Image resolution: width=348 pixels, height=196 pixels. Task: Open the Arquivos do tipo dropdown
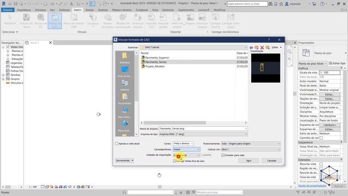tap(203, 134)
